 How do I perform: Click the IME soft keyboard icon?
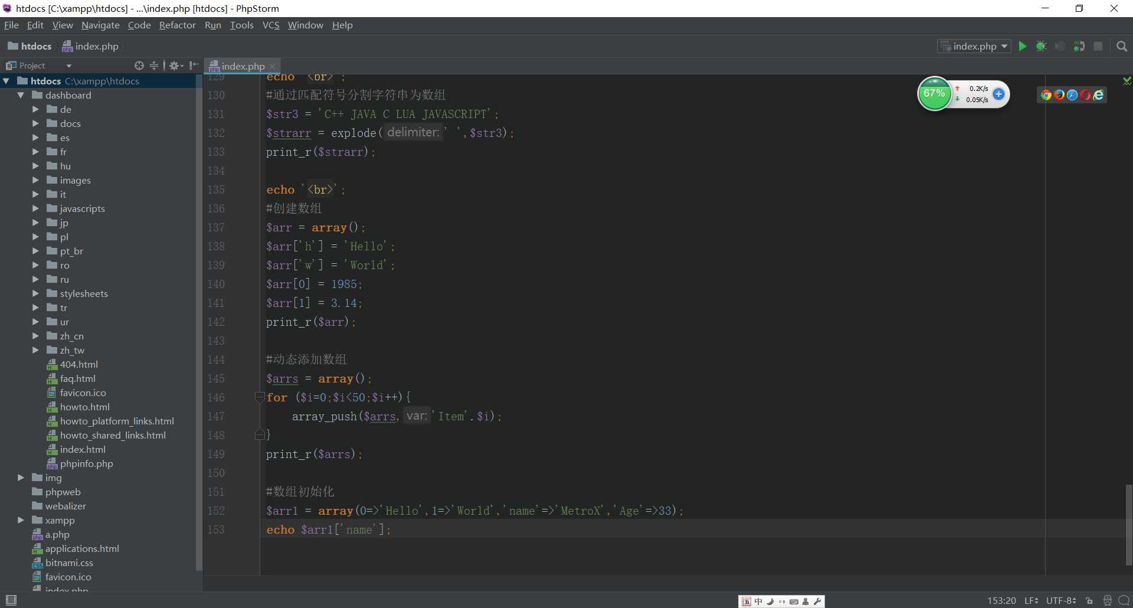[794, 602]
